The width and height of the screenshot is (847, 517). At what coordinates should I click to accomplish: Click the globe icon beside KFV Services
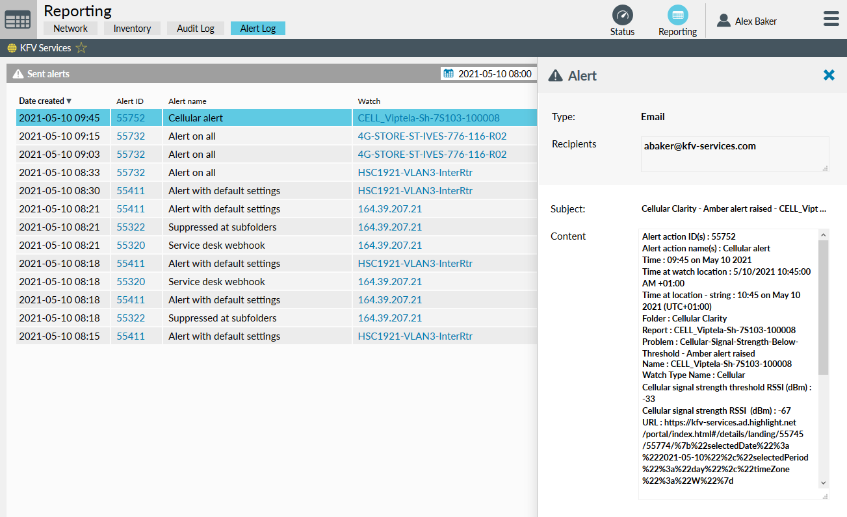click(12, 48)
